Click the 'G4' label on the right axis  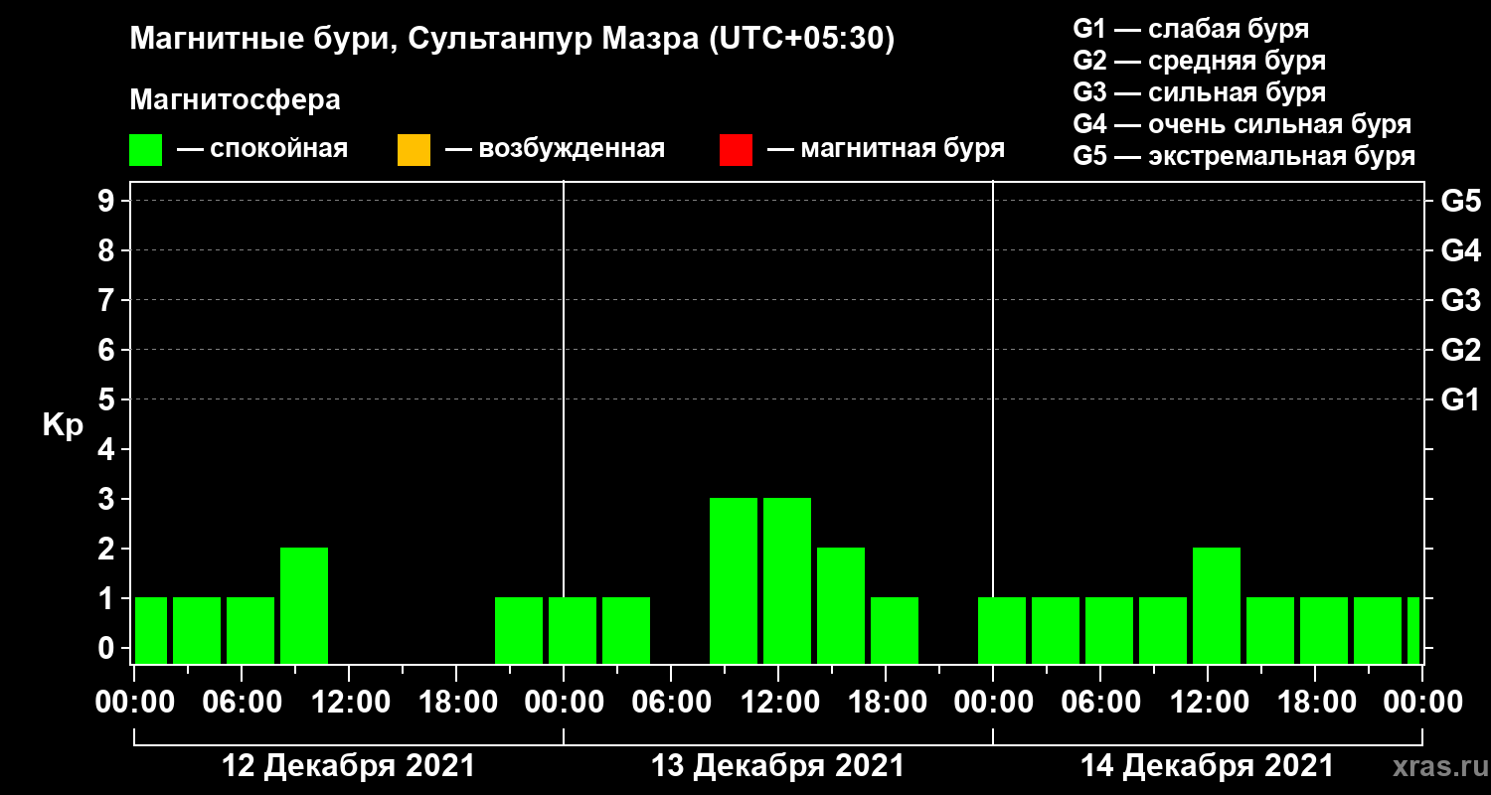1460,250
